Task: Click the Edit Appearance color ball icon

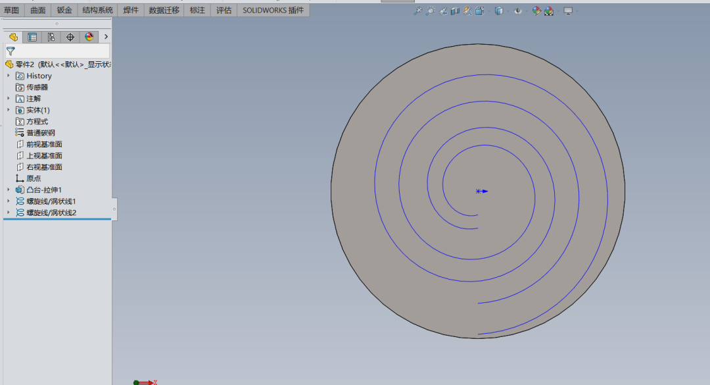Action: [x=536, y=11]
